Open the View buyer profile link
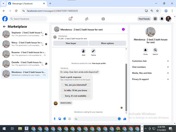The image size is (176, 132). click(x=99, y=63)
